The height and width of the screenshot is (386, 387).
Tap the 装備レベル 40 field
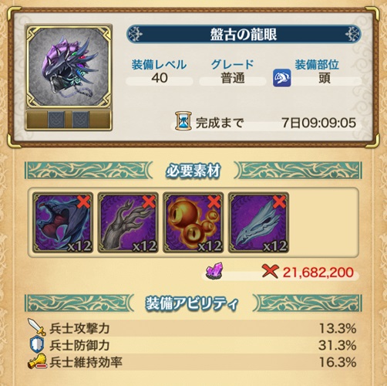160,72
